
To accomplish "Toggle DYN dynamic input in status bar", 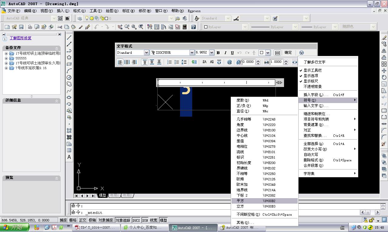I will click(x=145, y=220).
